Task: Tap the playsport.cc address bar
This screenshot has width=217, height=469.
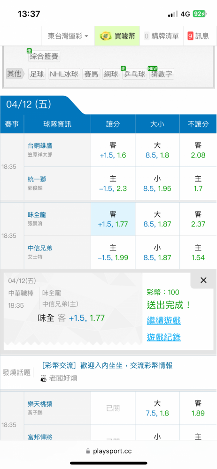Action: 108,451
